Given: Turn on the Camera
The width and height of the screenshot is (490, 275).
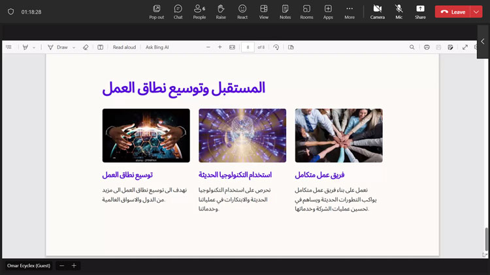Looking at the screenshot, I should point(377,11).
